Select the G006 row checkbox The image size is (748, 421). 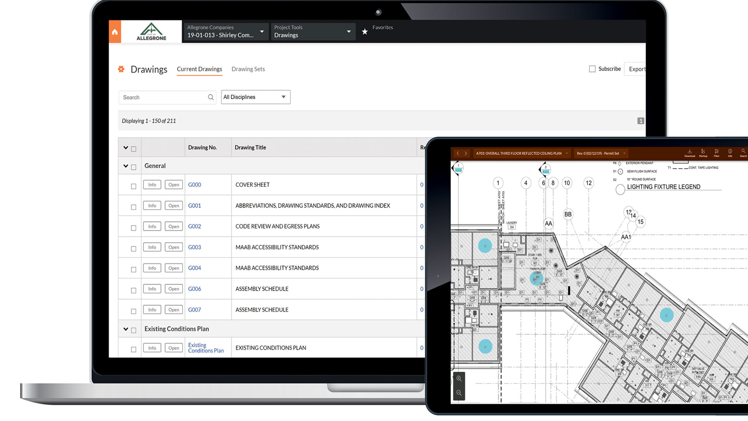pyautogui.click(x=134, y=290)
